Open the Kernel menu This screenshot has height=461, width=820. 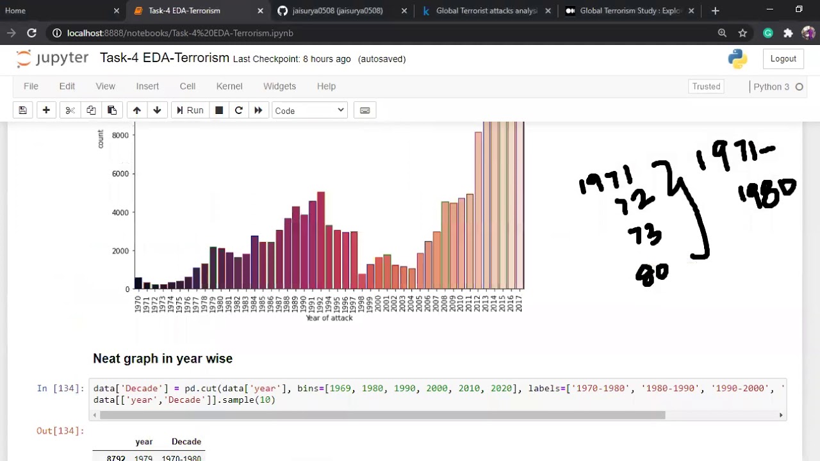(229, 86)
